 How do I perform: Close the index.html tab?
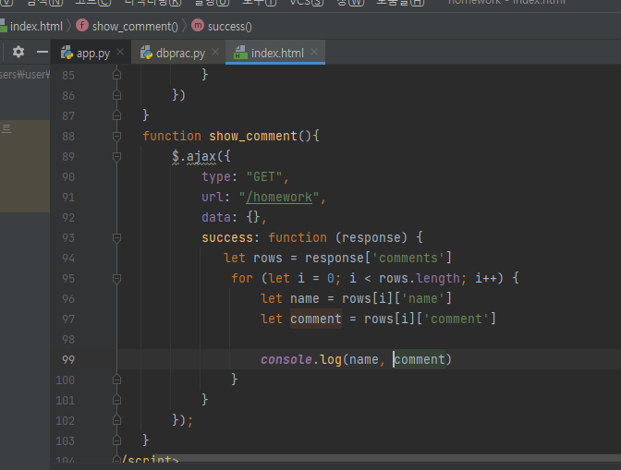coord(314,52)
